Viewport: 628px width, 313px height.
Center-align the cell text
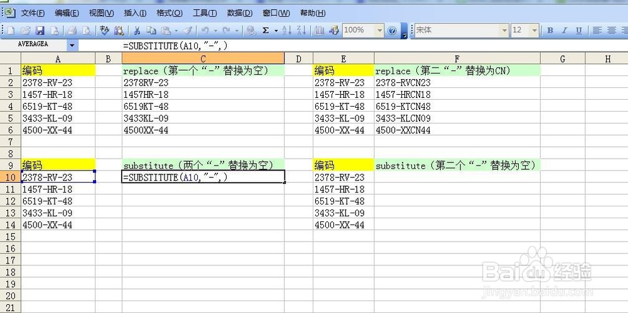pyautogui.click(x=612, y=30)
